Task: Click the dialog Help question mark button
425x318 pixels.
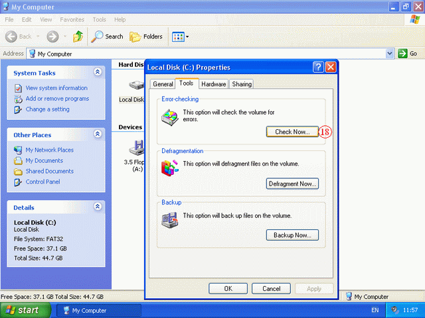Action: tap(318, 67)
